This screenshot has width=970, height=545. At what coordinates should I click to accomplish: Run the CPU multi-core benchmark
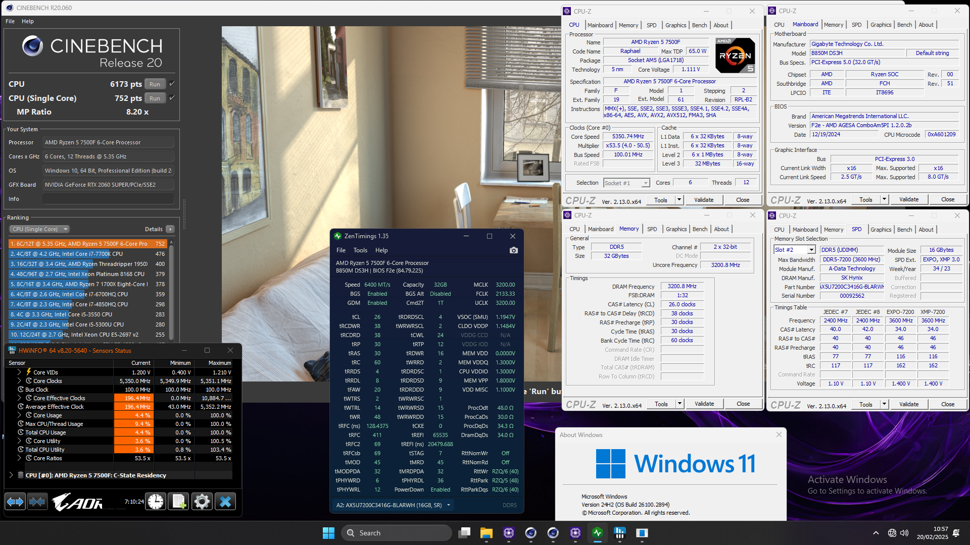(155, 84)
